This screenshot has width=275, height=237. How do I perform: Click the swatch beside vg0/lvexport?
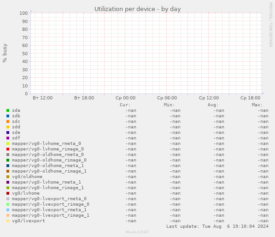[x=8, y=221]
